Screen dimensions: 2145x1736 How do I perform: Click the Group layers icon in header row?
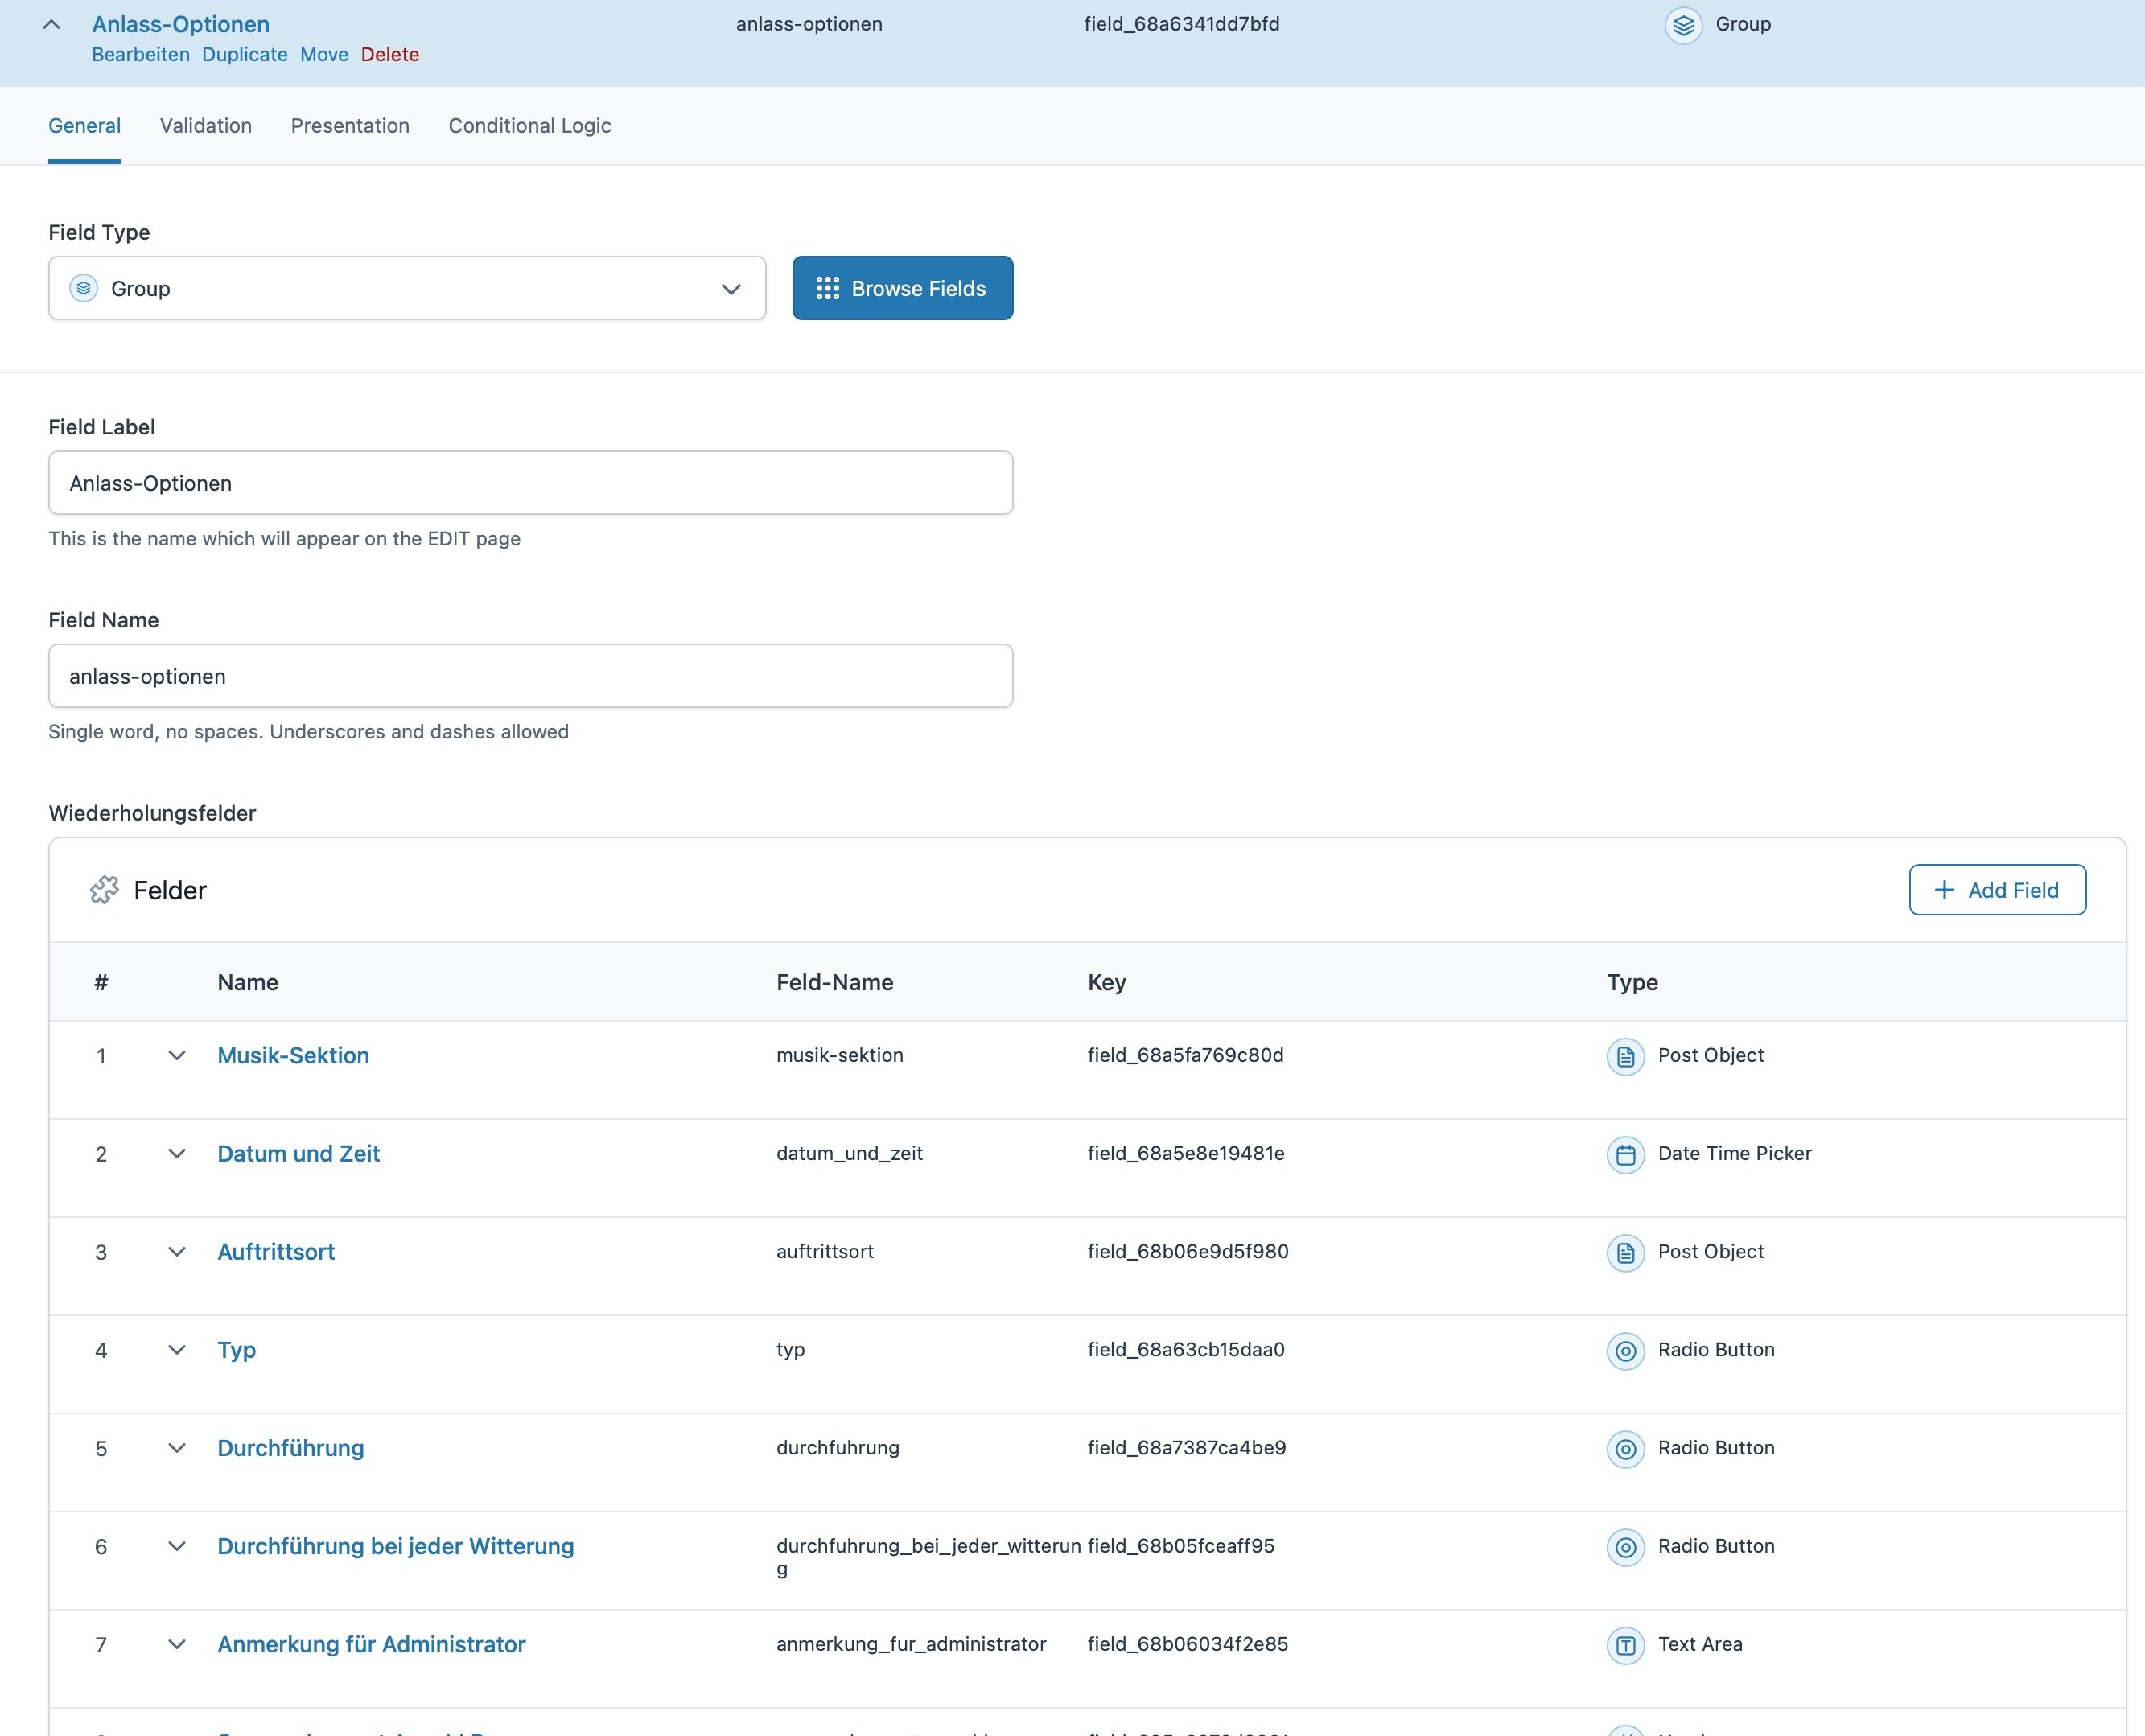click(x=1683, y=25)
